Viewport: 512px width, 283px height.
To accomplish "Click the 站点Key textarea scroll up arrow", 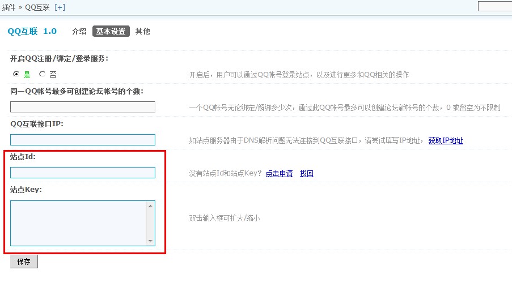I will (x=150, y=205).
